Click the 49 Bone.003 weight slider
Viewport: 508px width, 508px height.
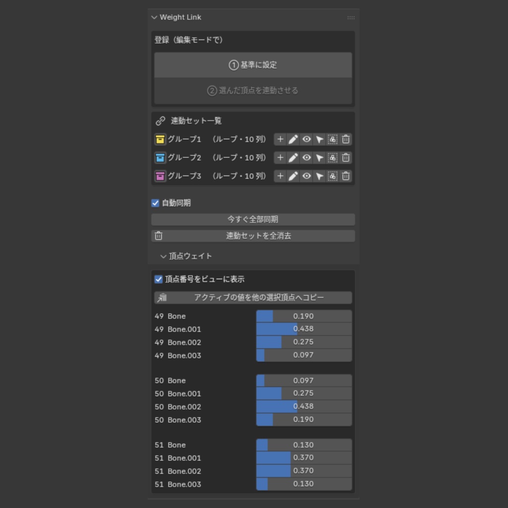click(x=304, y=355)
